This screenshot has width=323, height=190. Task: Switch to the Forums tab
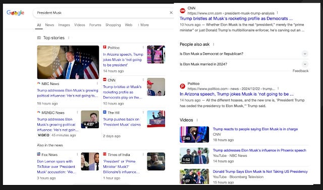pos(95,25)
